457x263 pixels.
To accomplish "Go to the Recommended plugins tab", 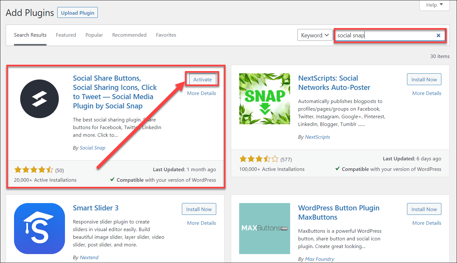I will pos(129,35).
